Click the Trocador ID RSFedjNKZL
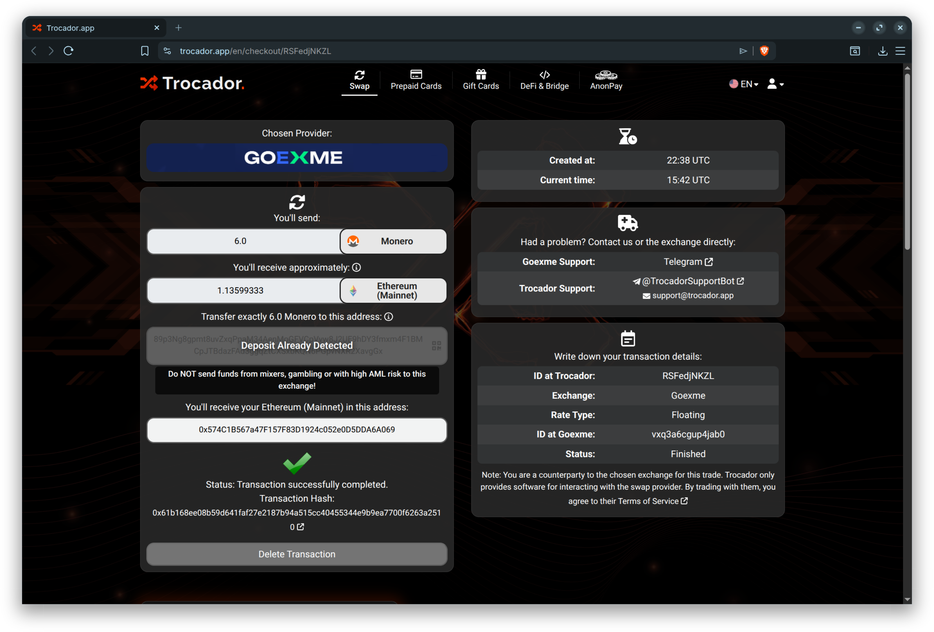 pos(688,376)
